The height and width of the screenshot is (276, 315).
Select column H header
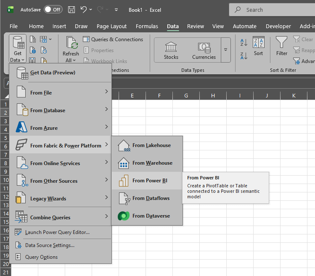pos(213,96)
